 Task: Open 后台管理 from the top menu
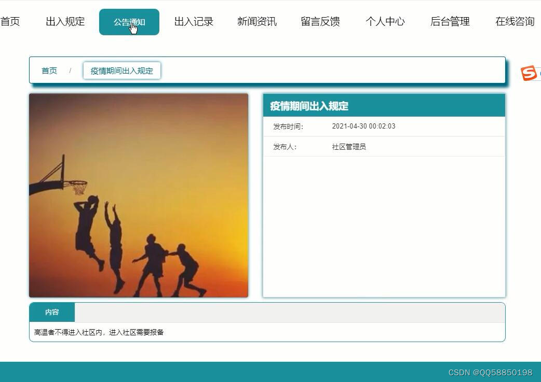pyautogui.click(x=450, y=21)
